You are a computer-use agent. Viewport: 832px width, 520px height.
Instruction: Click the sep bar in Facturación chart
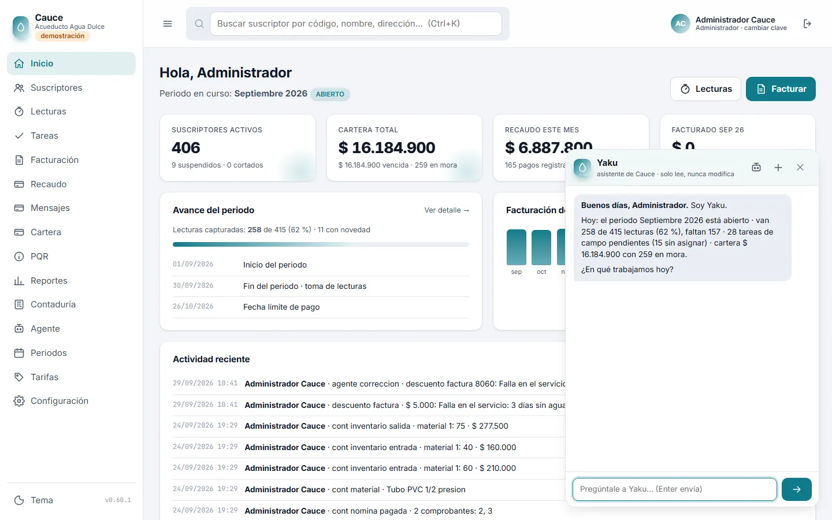pyautogui.click(x=517, y=247)
